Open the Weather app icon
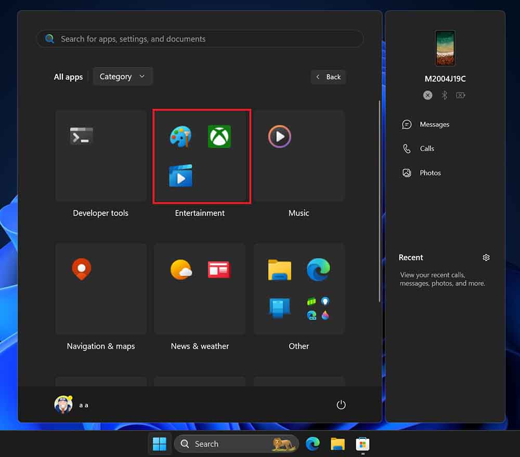520x457 pixels. click(181, 269)
